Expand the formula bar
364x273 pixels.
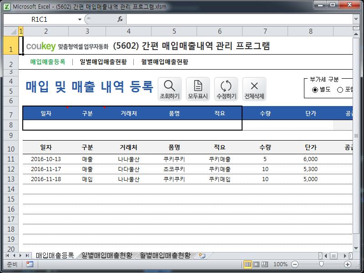coord(356,19)
